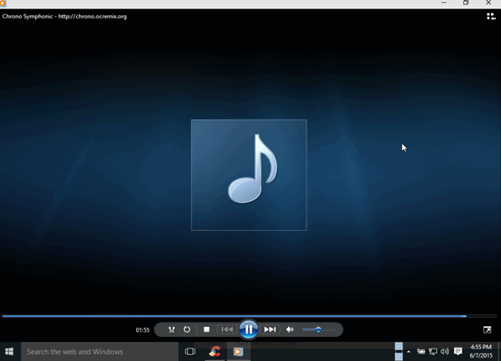Go to the previous track
Viewport: 501px width, 361px height.
tap(226, 329)
